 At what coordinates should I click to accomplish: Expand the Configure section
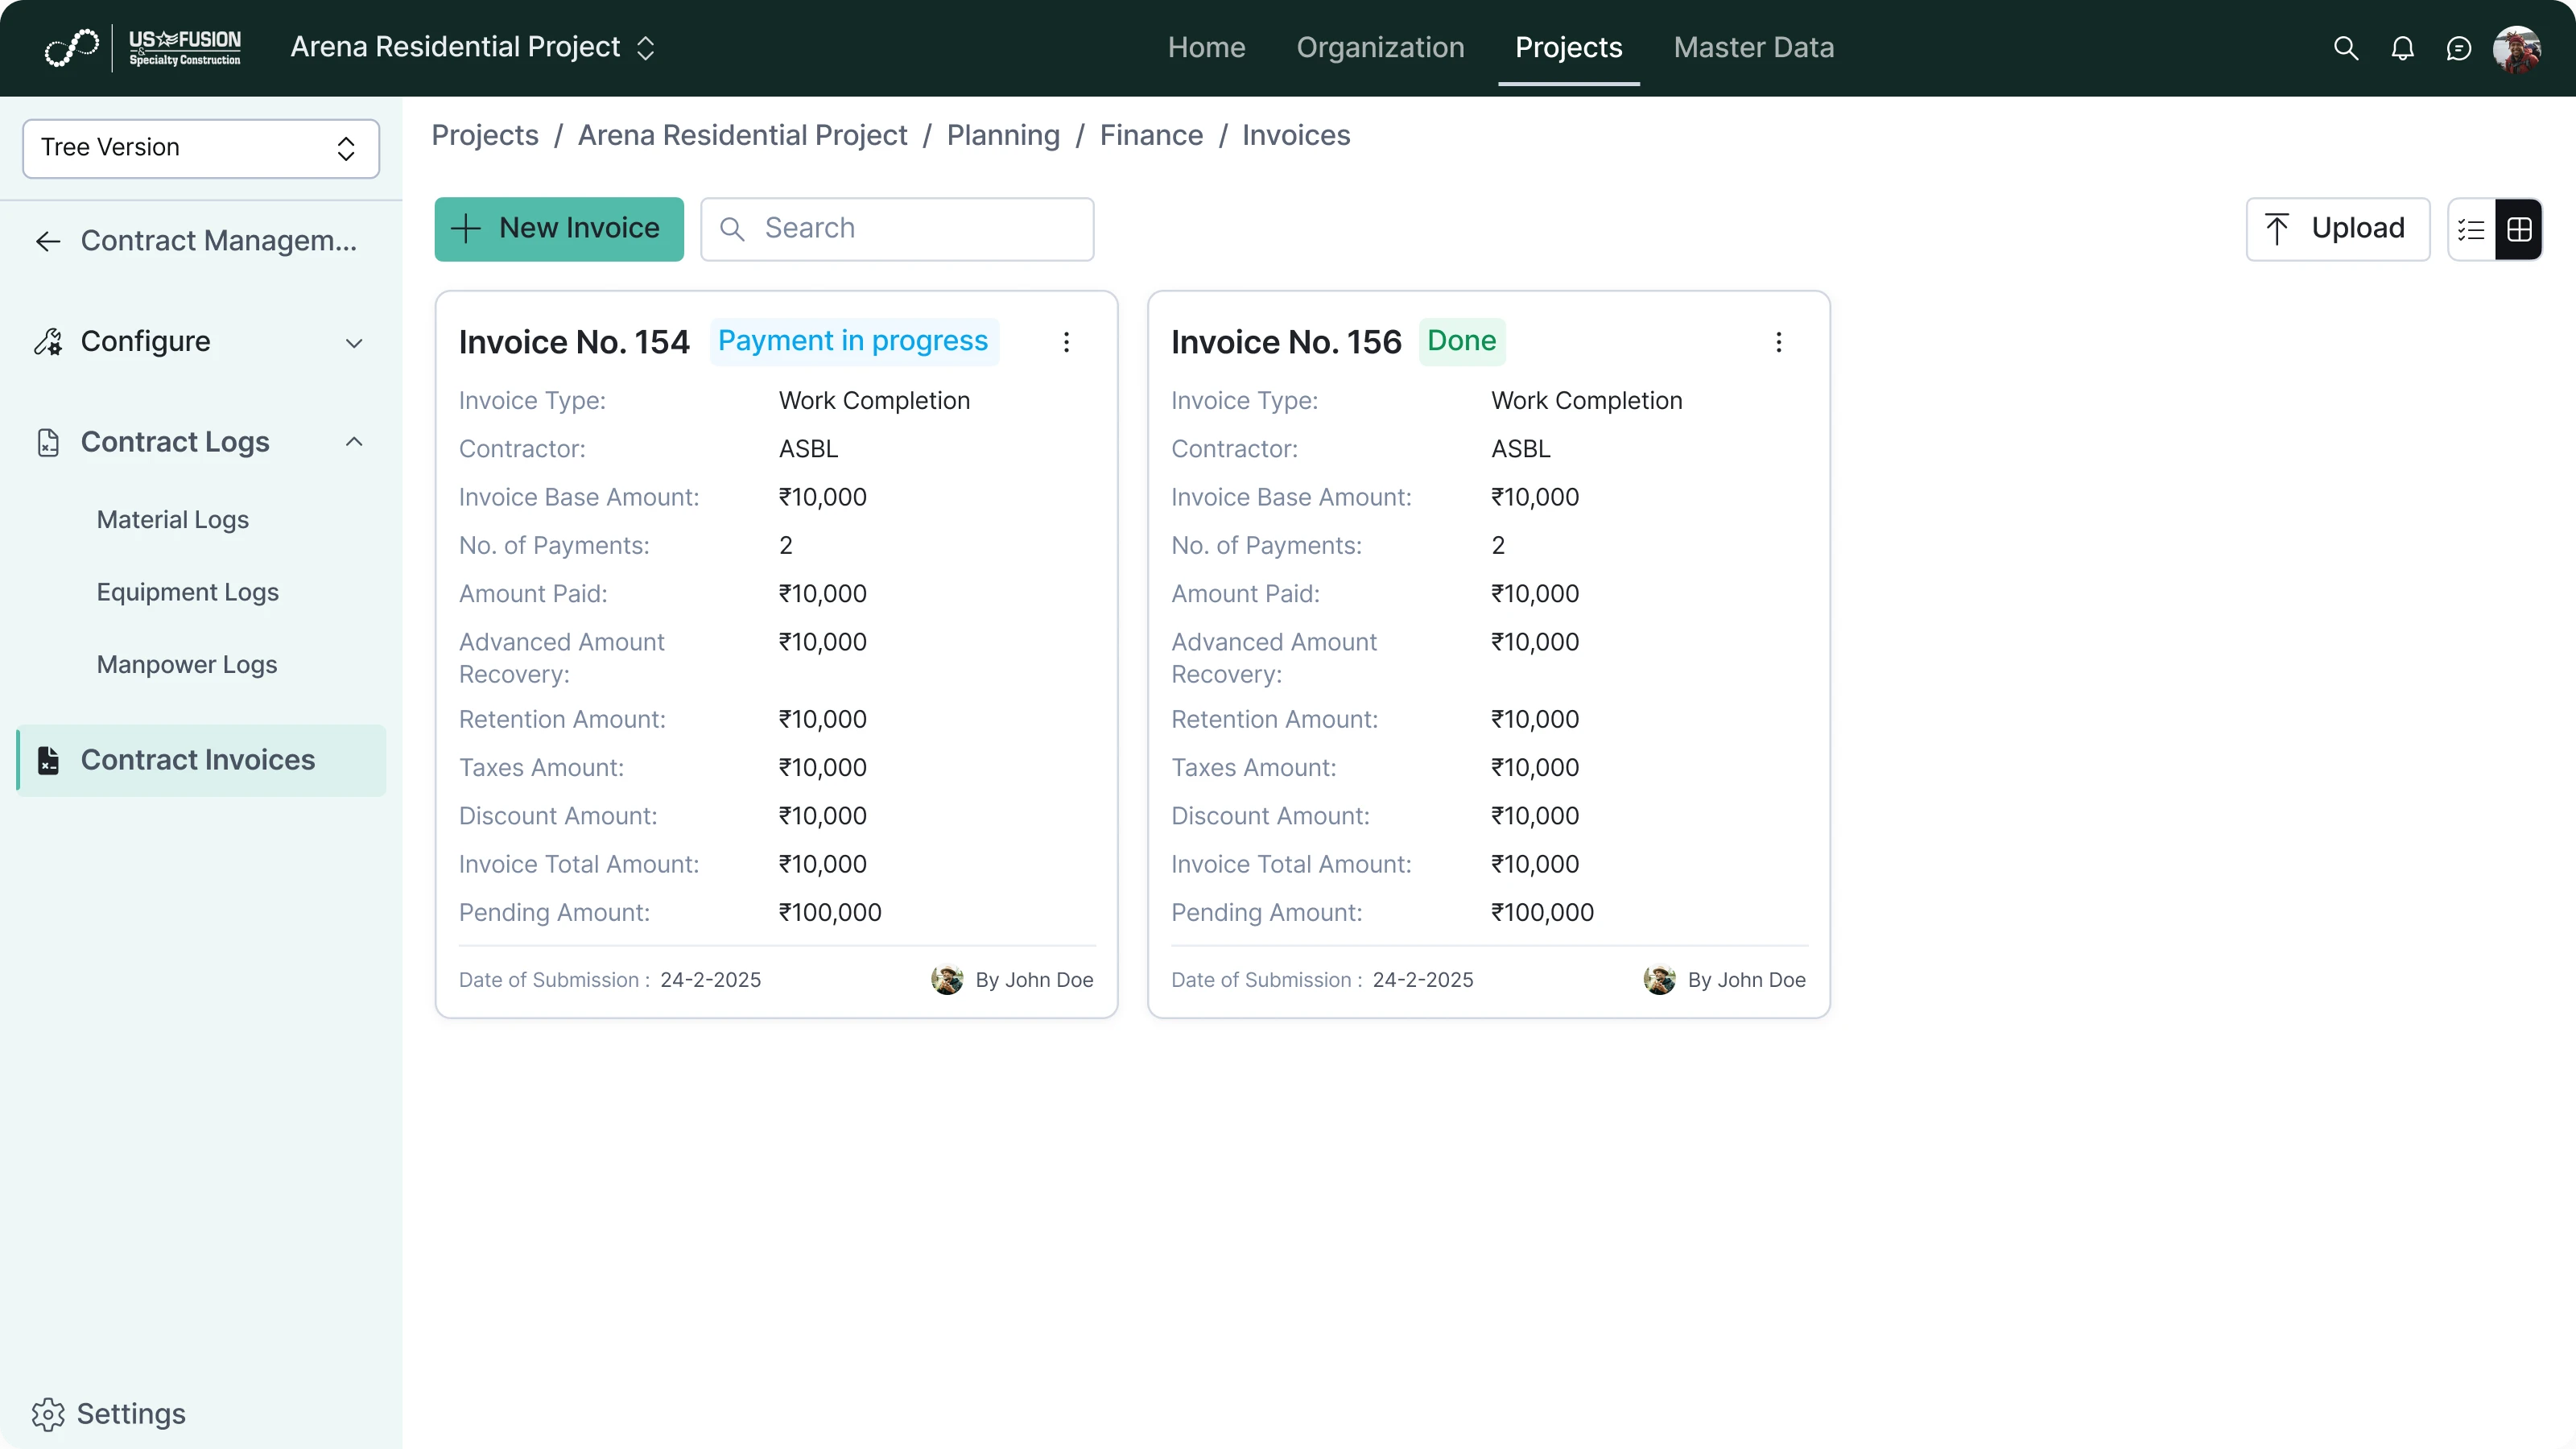354,341
